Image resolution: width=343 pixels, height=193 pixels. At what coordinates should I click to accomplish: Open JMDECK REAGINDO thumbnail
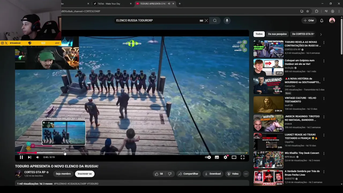point(268,123)
